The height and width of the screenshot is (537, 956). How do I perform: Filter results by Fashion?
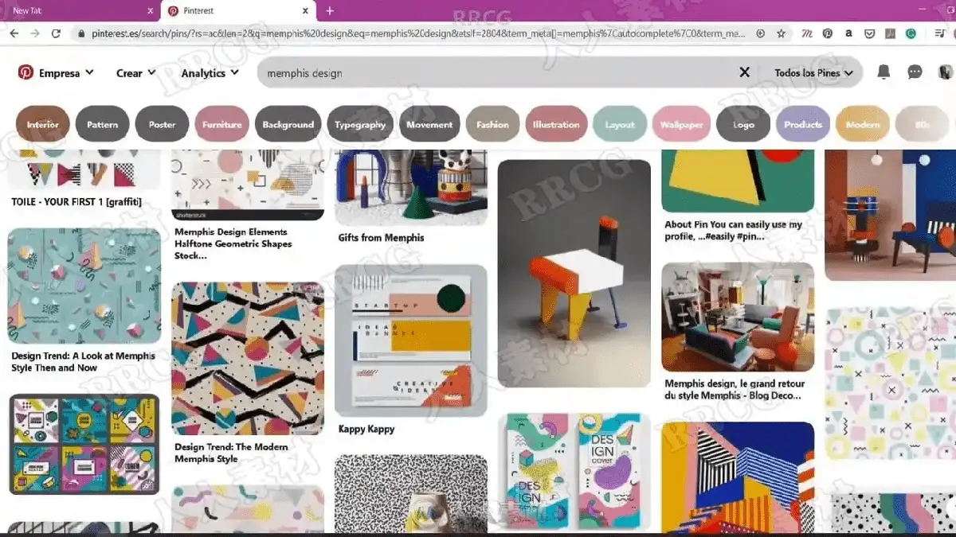click(492, 124)
